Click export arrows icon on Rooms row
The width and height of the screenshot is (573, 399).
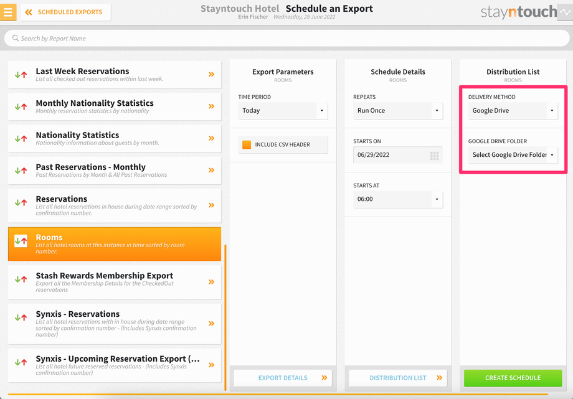point(21,241)
